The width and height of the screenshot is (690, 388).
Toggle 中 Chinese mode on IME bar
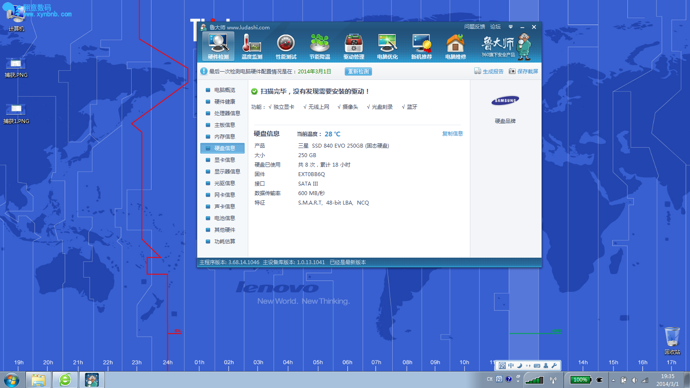point(511,366)
